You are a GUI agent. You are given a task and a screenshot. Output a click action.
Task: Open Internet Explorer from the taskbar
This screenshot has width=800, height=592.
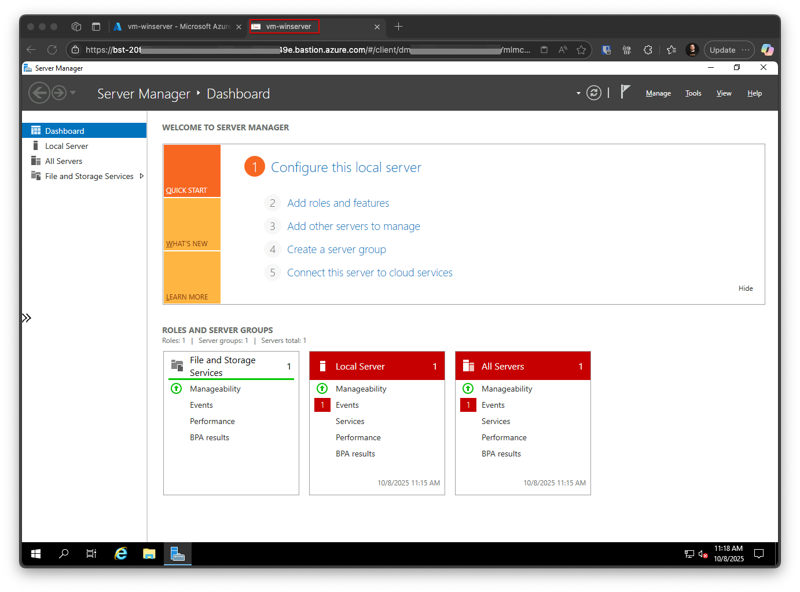[x=121, y=554]
